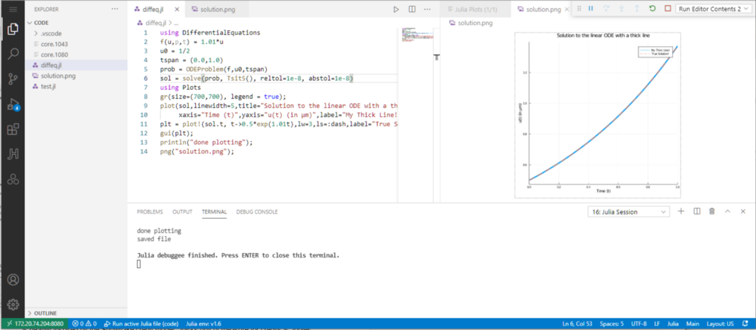The width and height of the screenshot is (756, 330).
Task: Maximize the panel with chevron up
Action: (x=727, y=211)
